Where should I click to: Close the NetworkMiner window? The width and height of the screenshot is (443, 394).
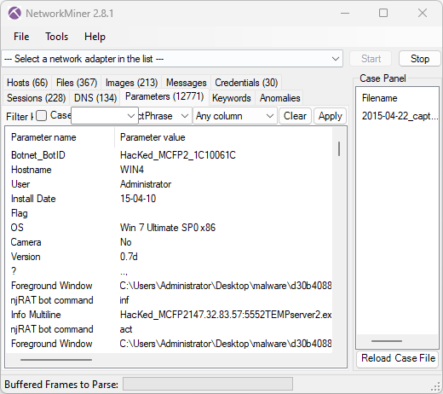tap(423, 13)
